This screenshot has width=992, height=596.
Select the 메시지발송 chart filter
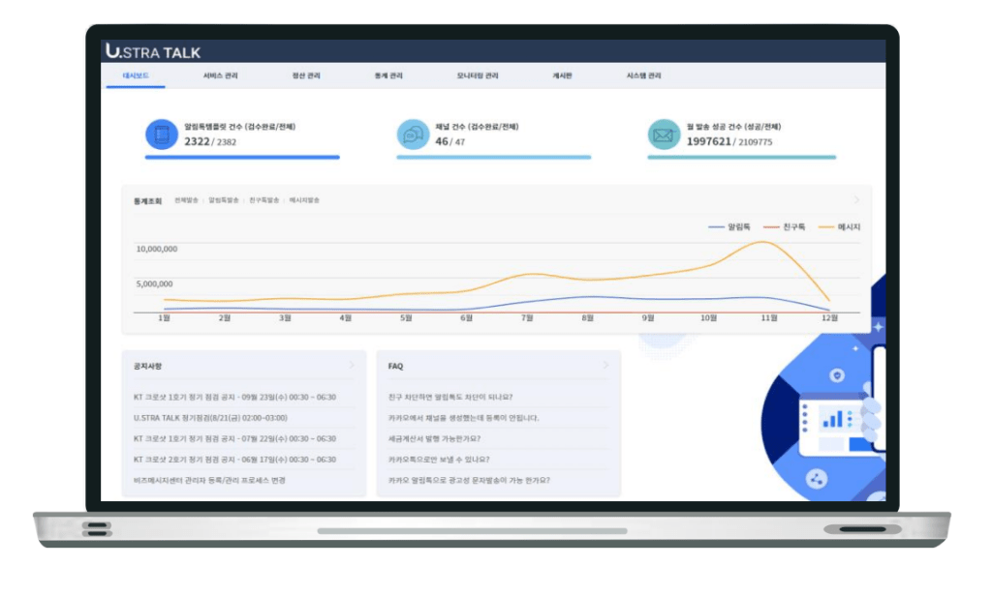pos(304,200)
